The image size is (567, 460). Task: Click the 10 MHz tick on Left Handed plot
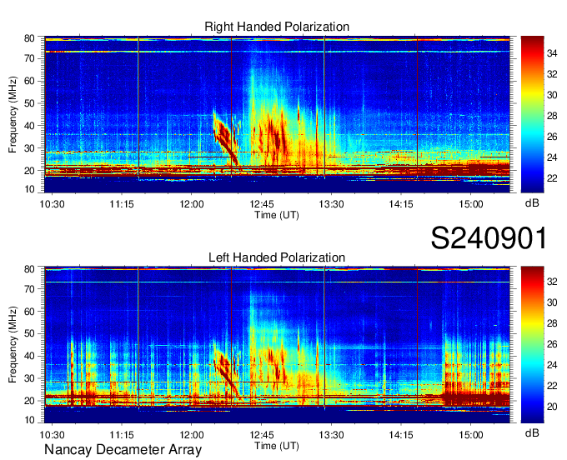point(30,420)
